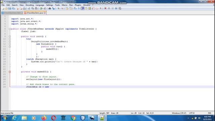Open Google Chrome from the taskbar
215x121 pixels.
[73, 118]
